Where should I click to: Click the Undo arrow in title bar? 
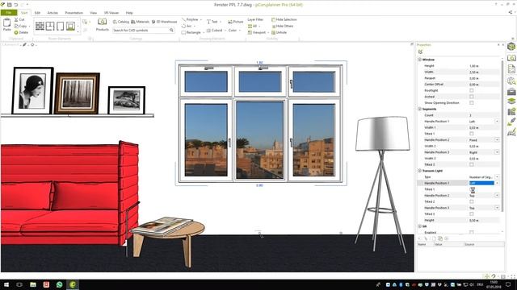(15, 5)
